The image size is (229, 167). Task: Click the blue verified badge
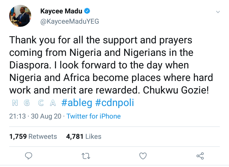coord(87,11)
